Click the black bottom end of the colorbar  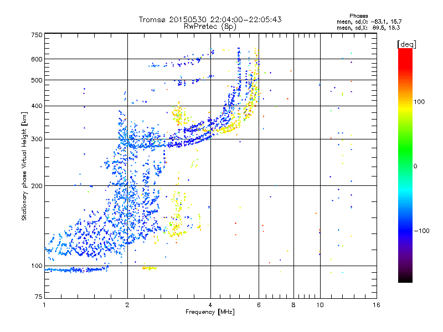tap(405, 279)
